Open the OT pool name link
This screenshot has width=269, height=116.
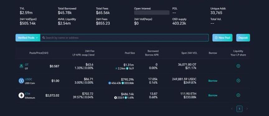click(x=27, y=65)
